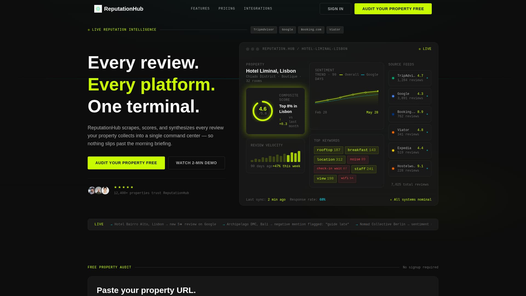Click the LIVE status in terminal header
The width and height of the screenshot is (526, 296).
[425, 49]
